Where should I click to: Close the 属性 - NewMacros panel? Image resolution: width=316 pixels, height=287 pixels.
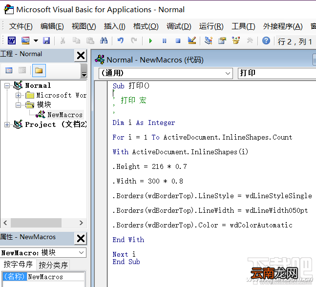pyautogui.click(x=81, y=239)
